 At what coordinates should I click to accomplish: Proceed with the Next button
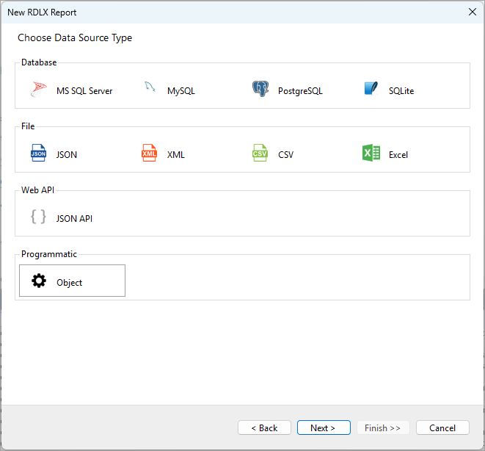click(324, 427)
